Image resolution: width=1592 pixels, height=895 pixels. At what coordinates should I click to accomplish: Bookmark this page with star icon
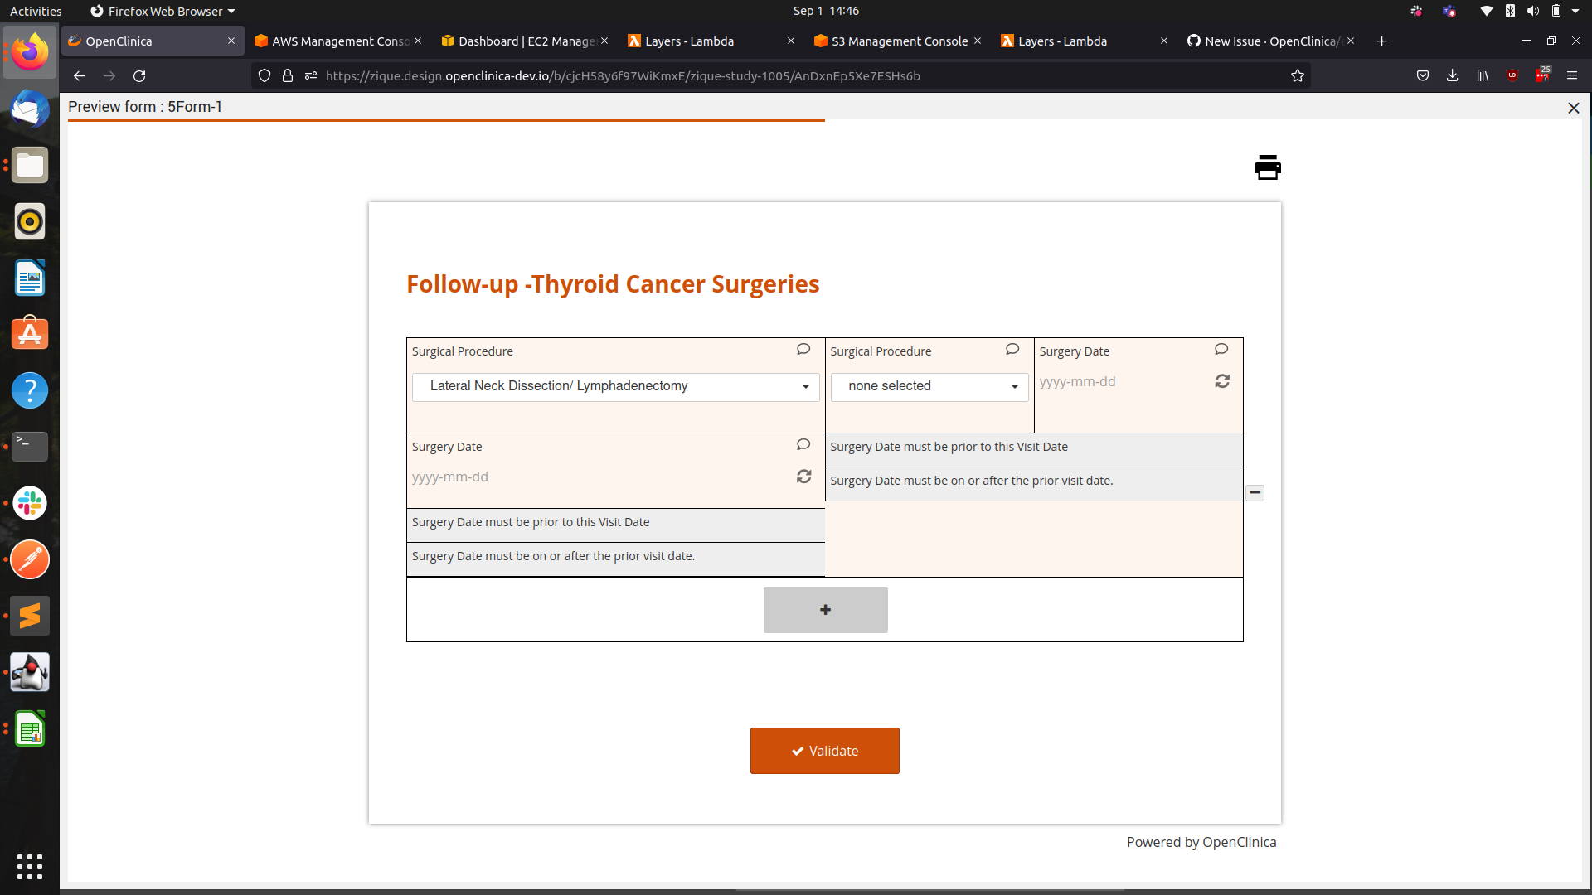[x=1298, y=75]
